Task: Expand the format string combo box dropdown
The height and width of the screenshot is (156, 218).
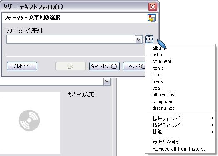Action: click(x=139, y=39)
